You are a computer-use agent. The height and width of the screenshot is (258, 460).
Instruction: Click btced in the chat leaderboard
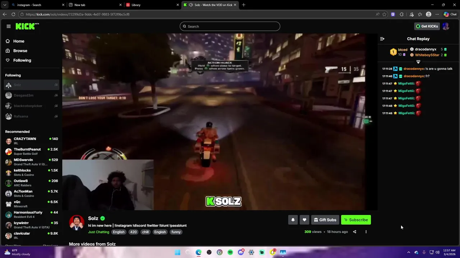pos(402,50)
